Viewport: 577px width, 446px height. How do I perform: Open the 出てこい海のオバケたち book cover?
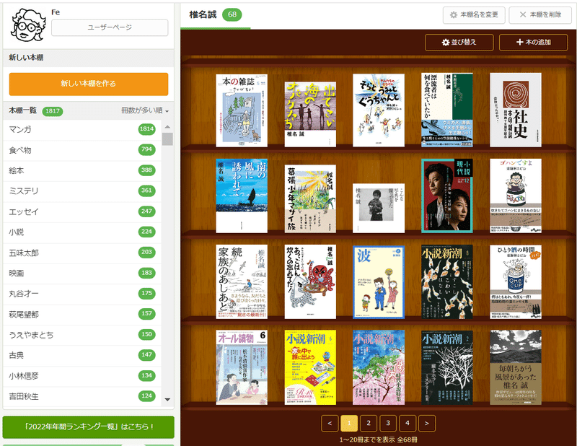point(310,115)
